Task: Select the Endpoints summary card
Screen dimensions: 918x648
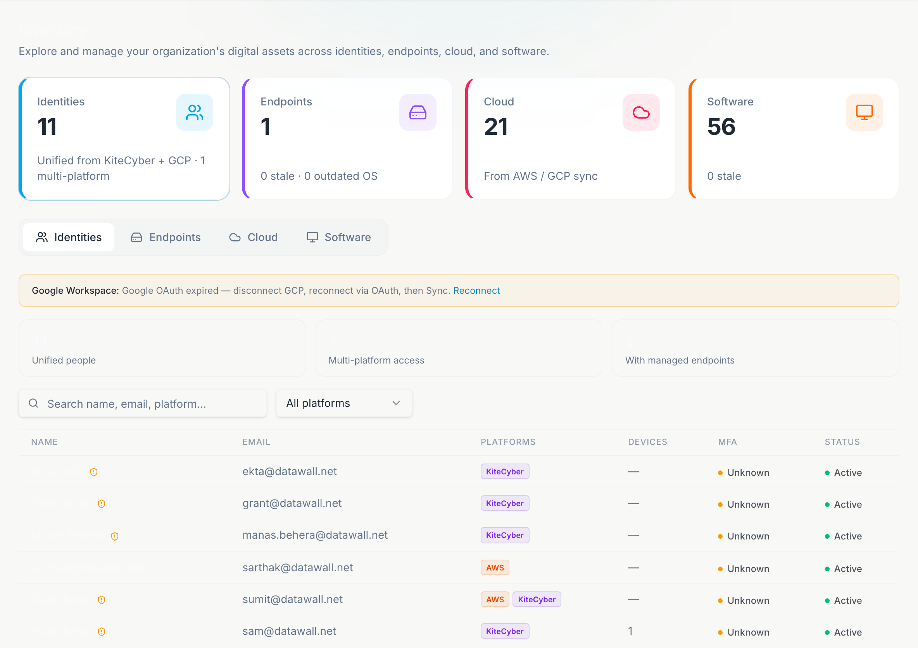Action: 347,139
